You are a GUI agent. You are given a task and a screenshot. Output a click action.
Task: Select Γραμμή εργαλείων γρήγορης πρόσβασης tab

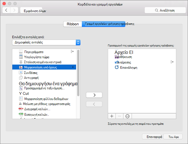click(104, 24)
